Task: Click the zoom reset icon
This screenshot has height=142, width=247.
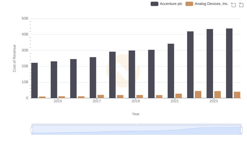Action: 241,5
